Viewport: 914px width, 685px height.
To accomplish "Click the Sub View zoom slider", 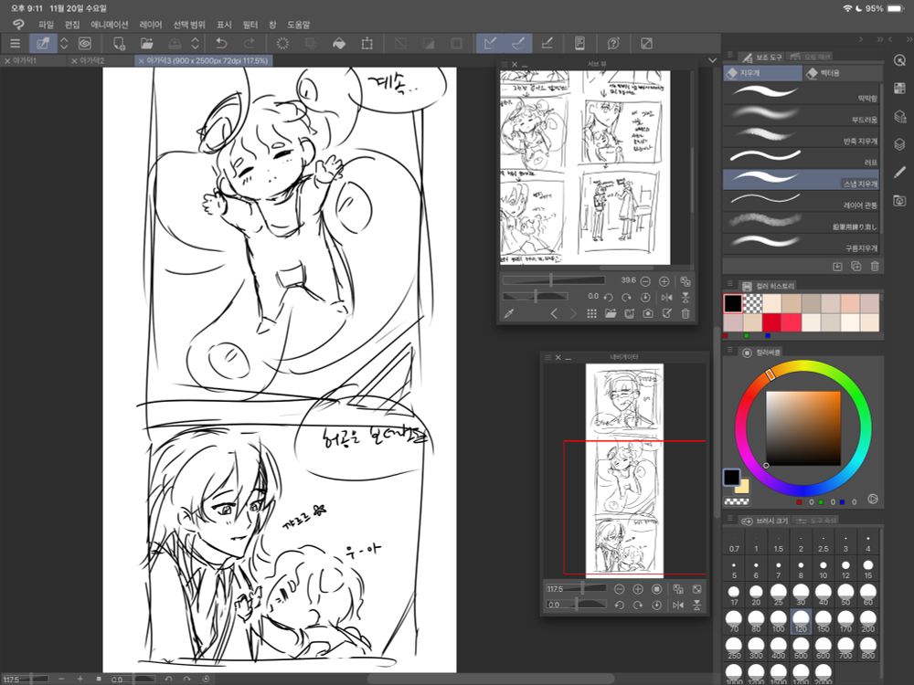I will click(x=554, y=280).
